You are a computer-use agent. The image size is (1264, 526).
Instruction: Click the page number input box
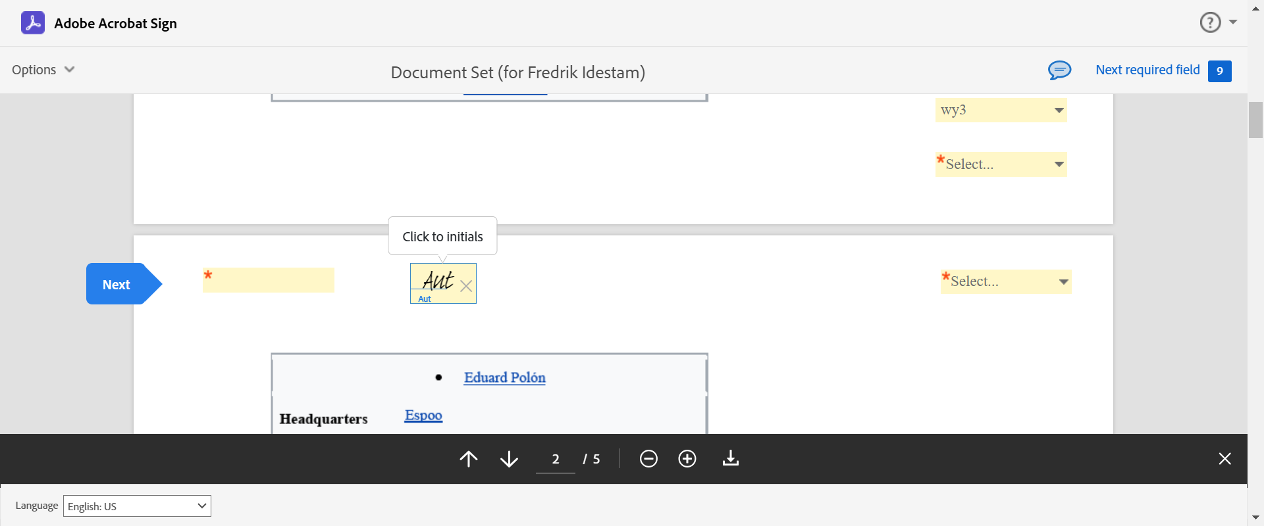coord(556,459)
